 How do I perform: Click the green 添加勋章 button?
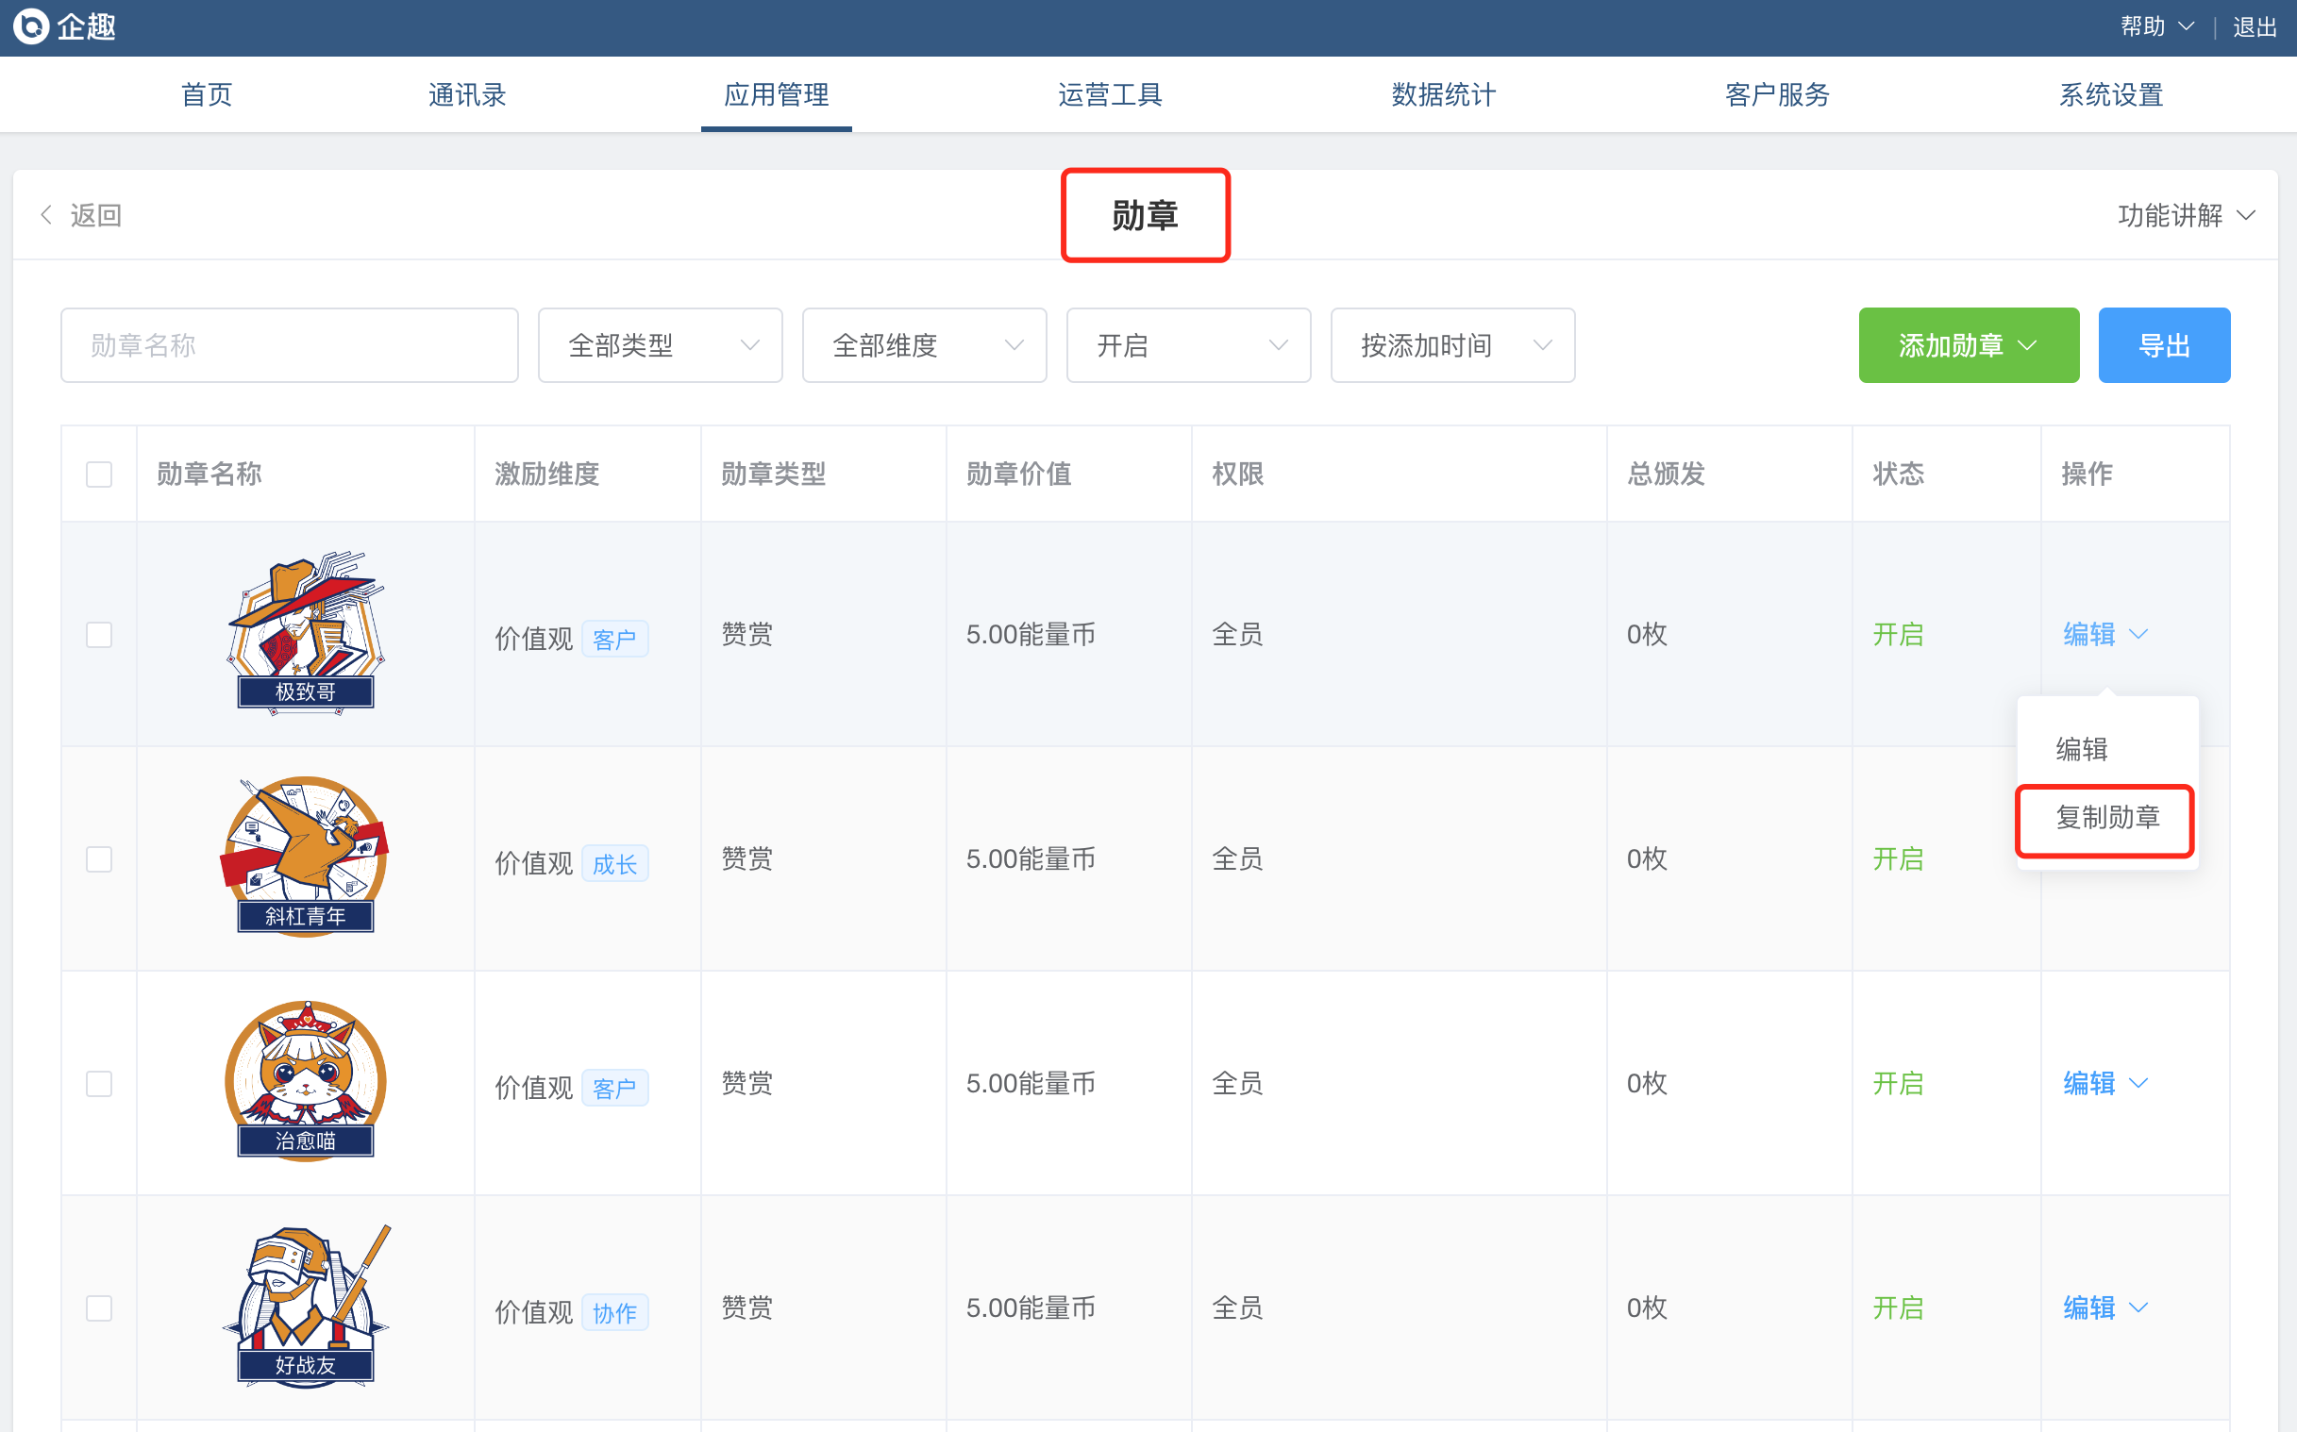tap(1968, 344)
